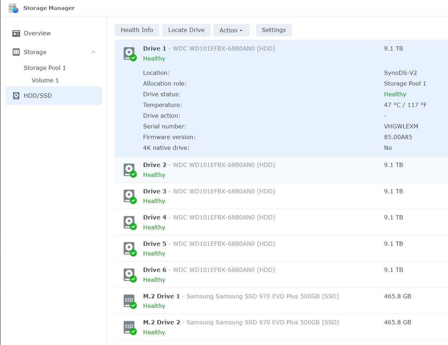
Task: Click the Drive 6 disk icon
Action: click(x=129, y=274)
